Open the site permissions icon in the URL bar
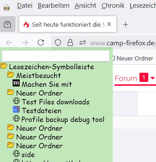The height and width of the screenshot is (162, 156). 83,43
